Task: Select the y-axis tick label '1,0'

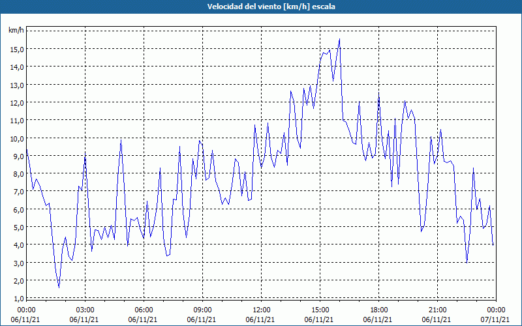Action: pyautogui.click(x=18, y=299)
